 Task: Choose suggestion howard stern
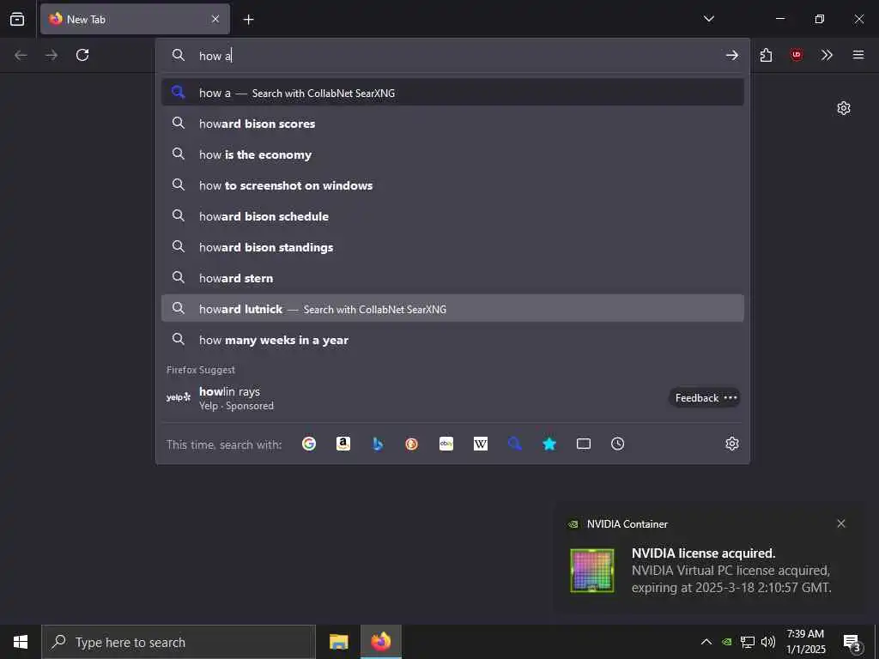452,278
